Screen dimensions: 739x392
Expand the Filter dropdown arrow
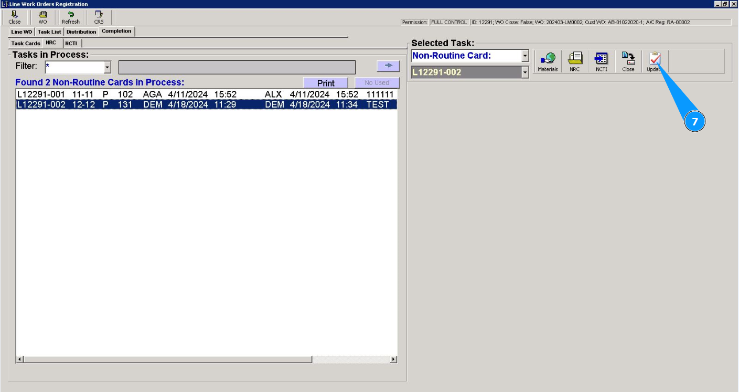coord(108,67)
